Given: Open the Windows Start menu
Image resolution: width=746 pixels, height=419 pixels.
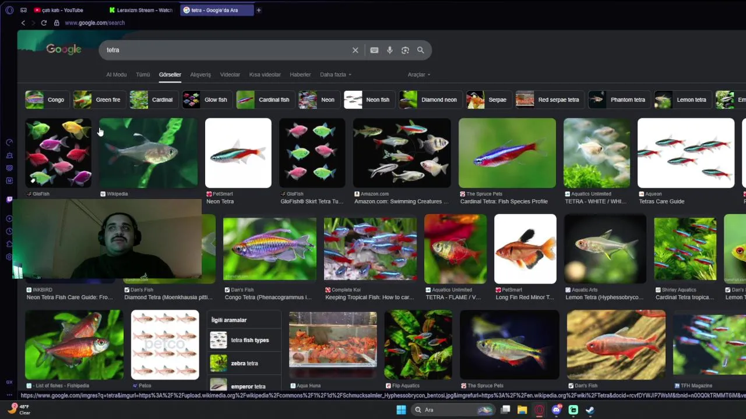Looking at the screenshot, I should [x=401, y=410].
